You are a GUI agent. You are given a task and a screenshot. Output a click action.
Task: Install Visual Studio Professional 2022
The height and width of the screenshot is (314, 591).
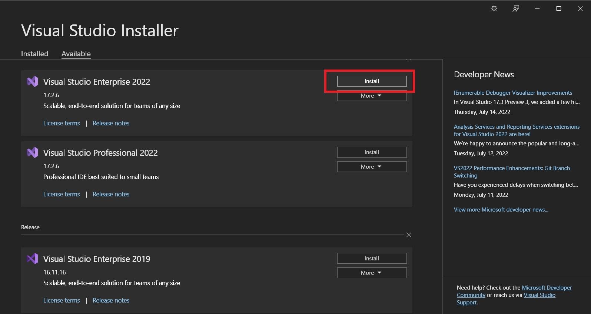[x=372, y=152]
